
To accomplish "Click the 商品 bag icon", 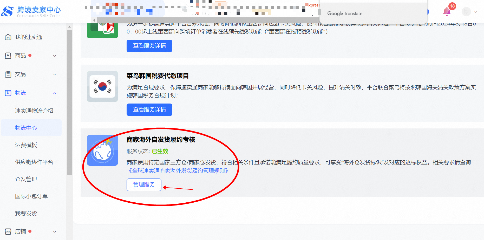I will (x=8, y=56).
